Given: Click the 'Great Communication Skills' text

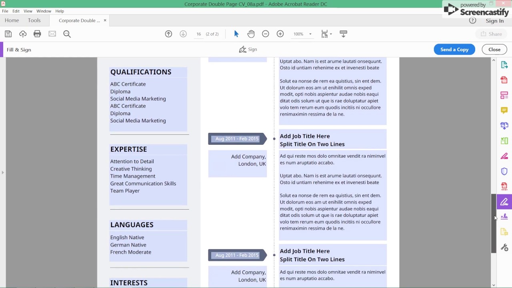Looking at the screenshot, I should click(143, 184).
